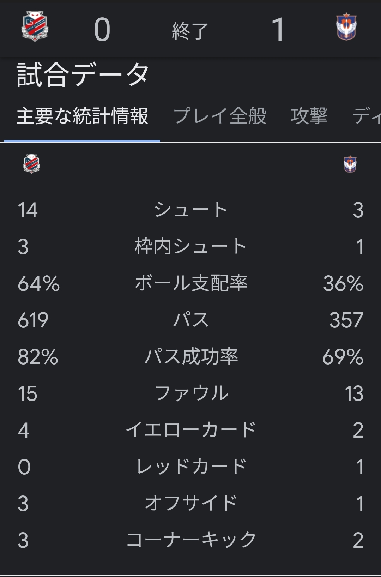Viewport: 381px width, 577px height.
Task: Tap the パス成功率 row label
Action: tap(191, 356)
